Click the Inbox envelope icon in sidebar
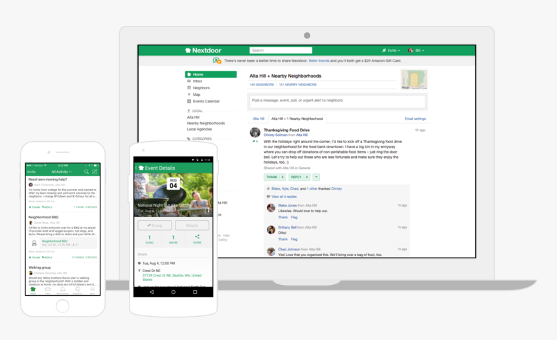This screenshot has height=340, width=557. click(x=189, y=81)
